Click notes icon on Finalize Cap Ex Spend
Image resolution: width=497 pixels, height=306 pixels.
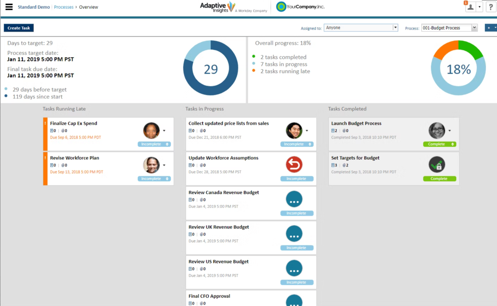pyautogui.click(x=52, y=131)
